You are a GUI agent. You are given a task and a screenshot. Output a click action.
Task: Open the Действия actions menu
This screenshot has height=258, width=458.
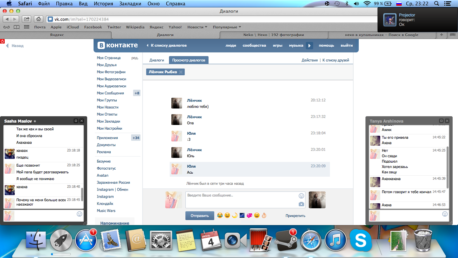click(x=309, y=60)
